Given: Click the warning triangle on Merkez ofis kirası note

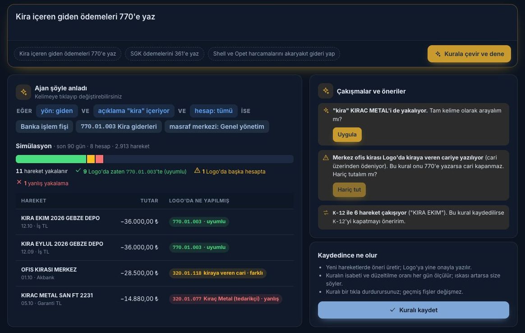Looking at the screenshot, I should [x=326, y=158].
